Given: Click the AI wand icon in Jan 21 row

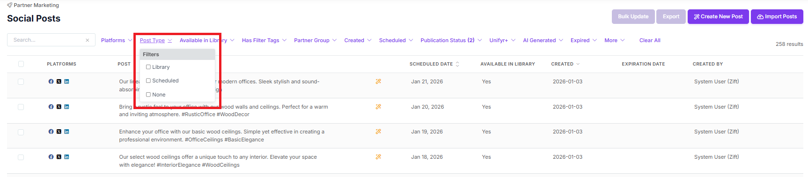Looking at the screenshot, I should point(378,81).
